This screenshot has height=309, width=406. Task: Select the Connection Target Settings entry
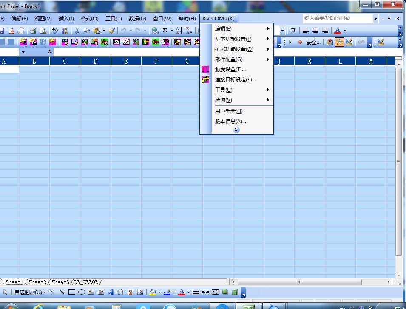[235, 80]
